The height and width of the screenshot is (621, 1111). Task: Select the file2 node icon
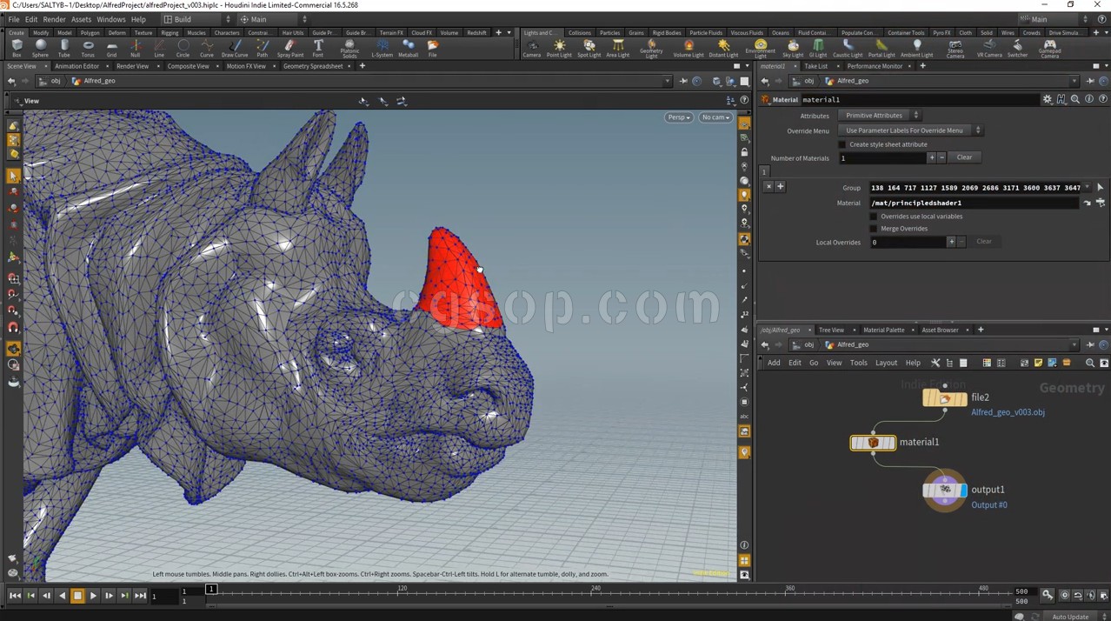(945, 398)
